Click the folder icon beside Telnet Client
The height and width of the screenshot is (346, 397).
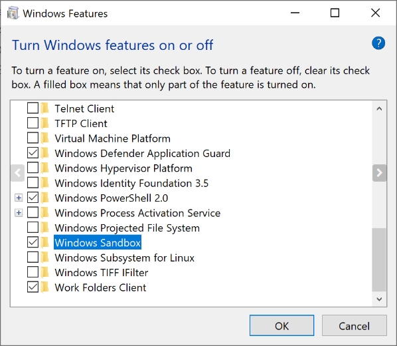tap(45, 108)
